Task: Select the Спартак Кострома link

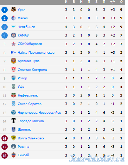Action: (32, 70)
